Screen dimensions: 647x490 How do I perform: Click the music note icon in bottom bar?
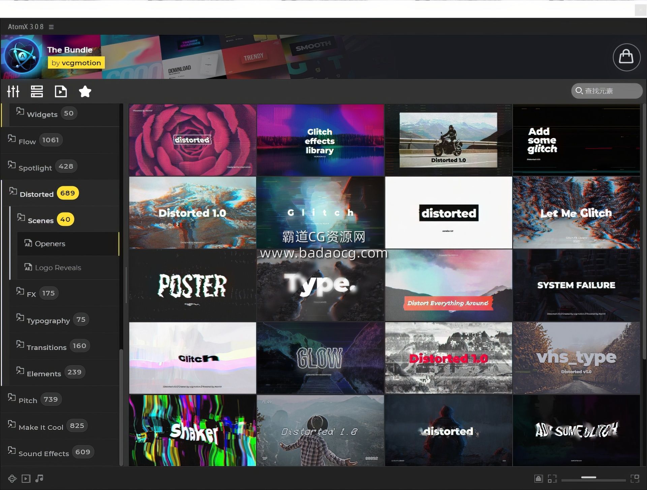pos(39,478)
